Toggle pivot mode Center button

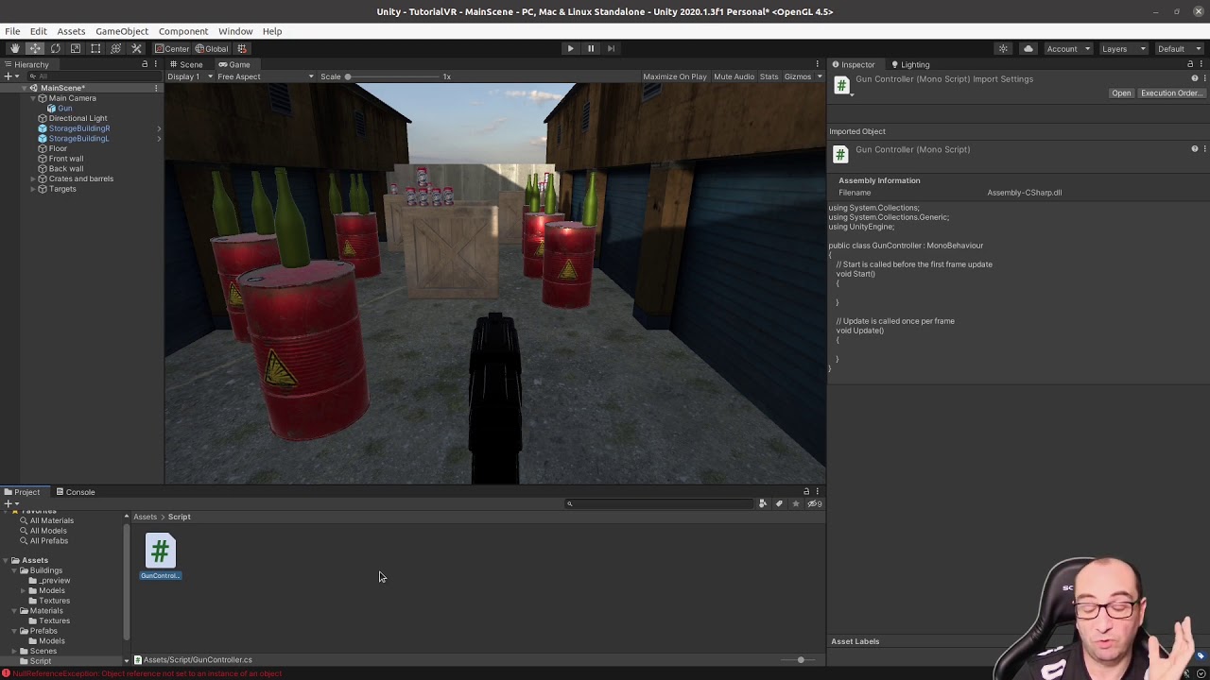(x=172, y=48)
